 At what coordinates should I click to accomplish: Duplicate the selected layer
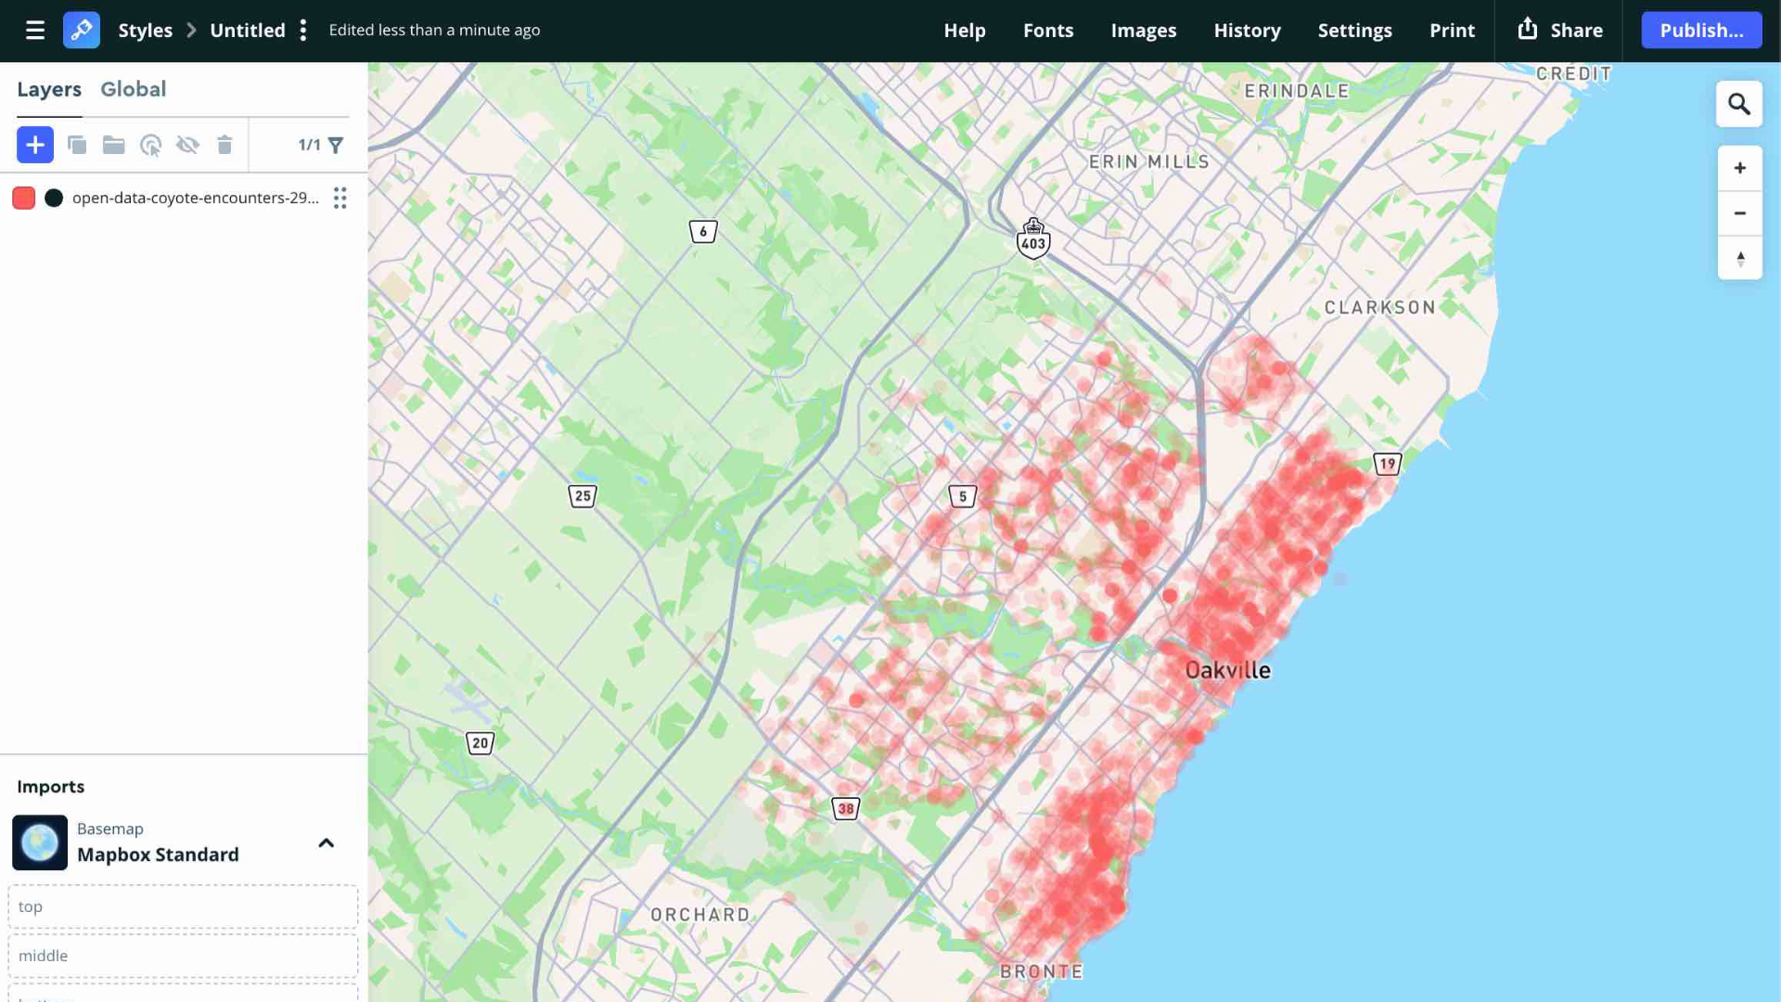77,145
